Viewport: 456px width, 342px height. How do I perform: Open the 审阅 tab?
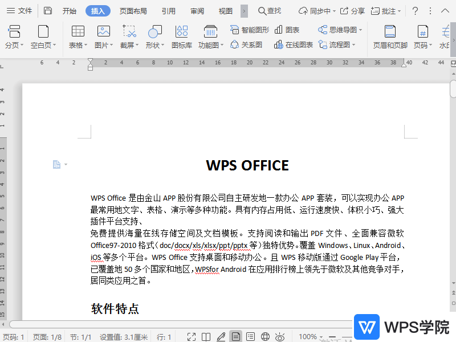click(197, 11)
